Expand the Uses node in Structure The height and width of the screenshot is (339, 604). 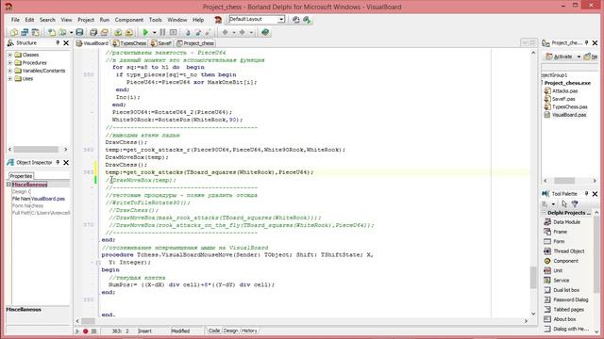point(10,79)
